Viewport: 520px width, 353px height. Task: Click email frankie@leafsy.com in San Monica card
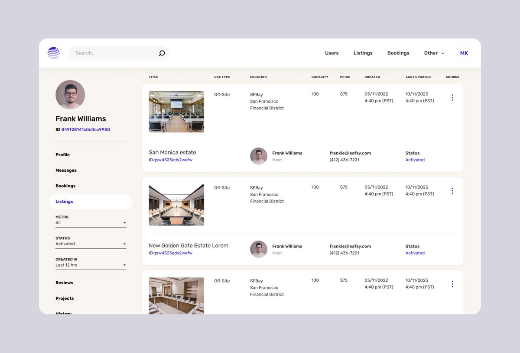click(350, 153)
